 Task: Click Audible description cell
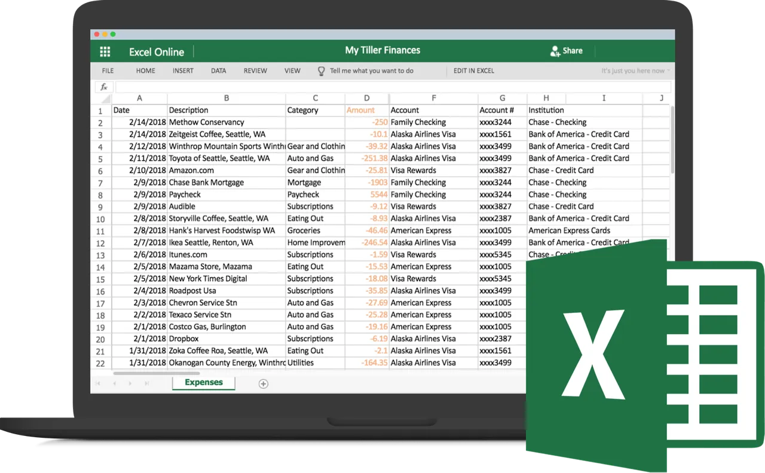point(227,206)
